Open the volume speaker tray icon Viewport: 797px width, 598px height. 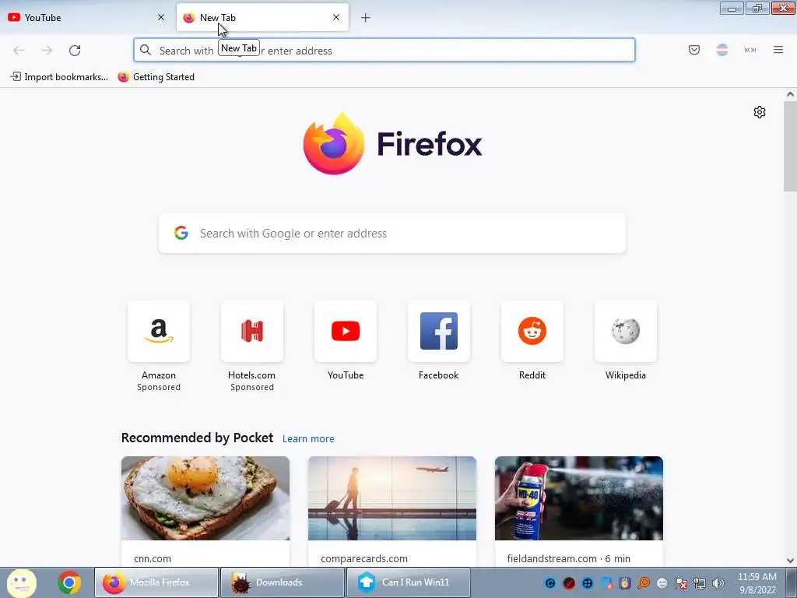coord(718,583)
